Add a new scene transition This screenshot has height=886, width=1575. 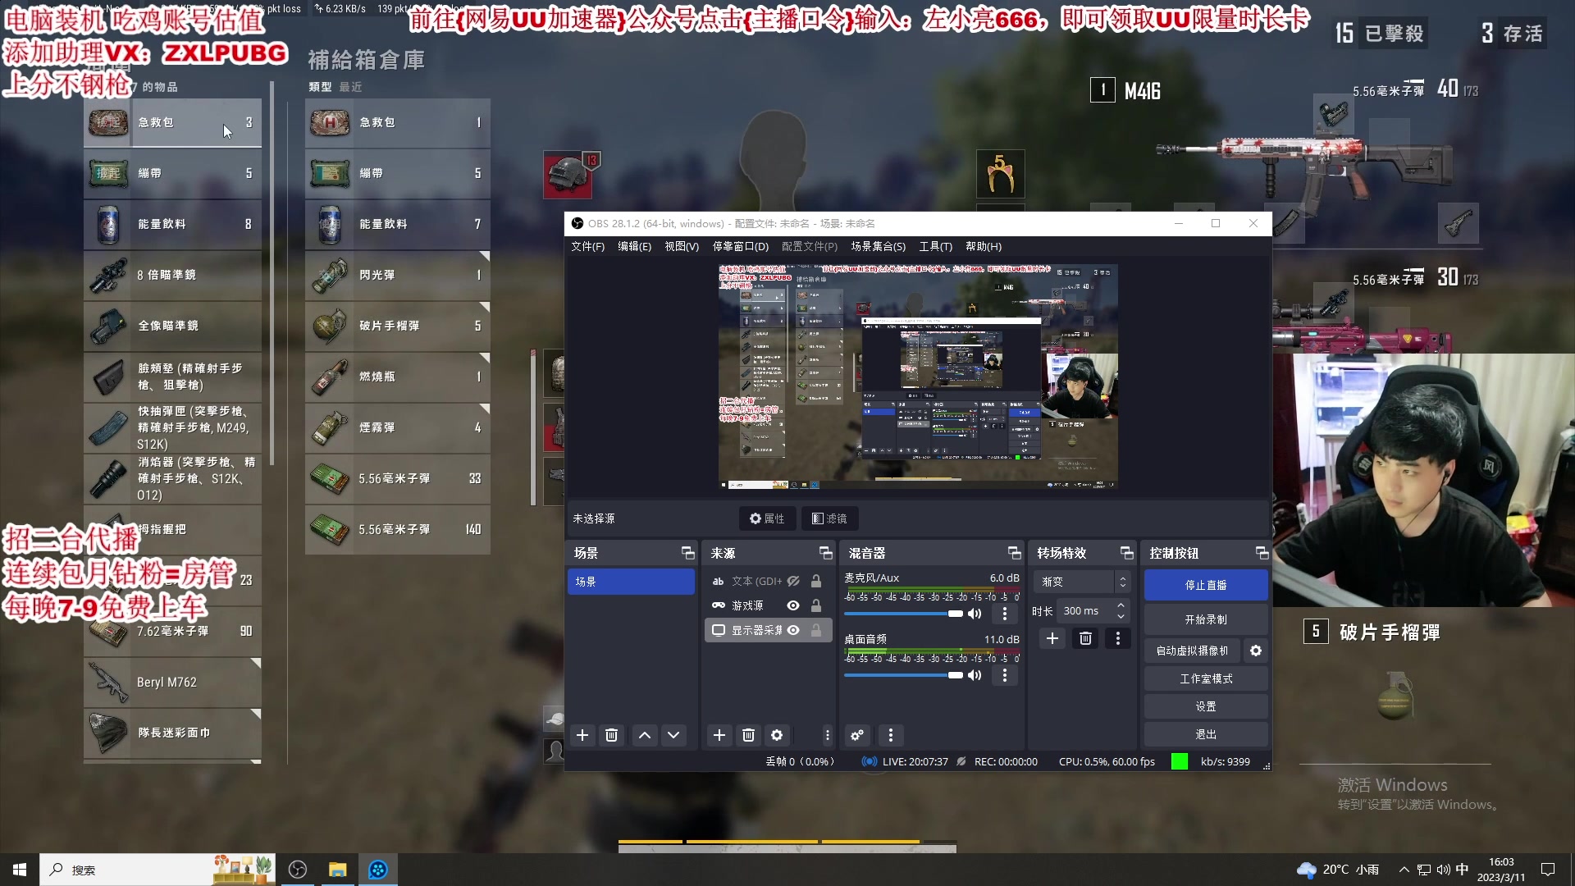pyautogui.click(x=1052, y=638)
